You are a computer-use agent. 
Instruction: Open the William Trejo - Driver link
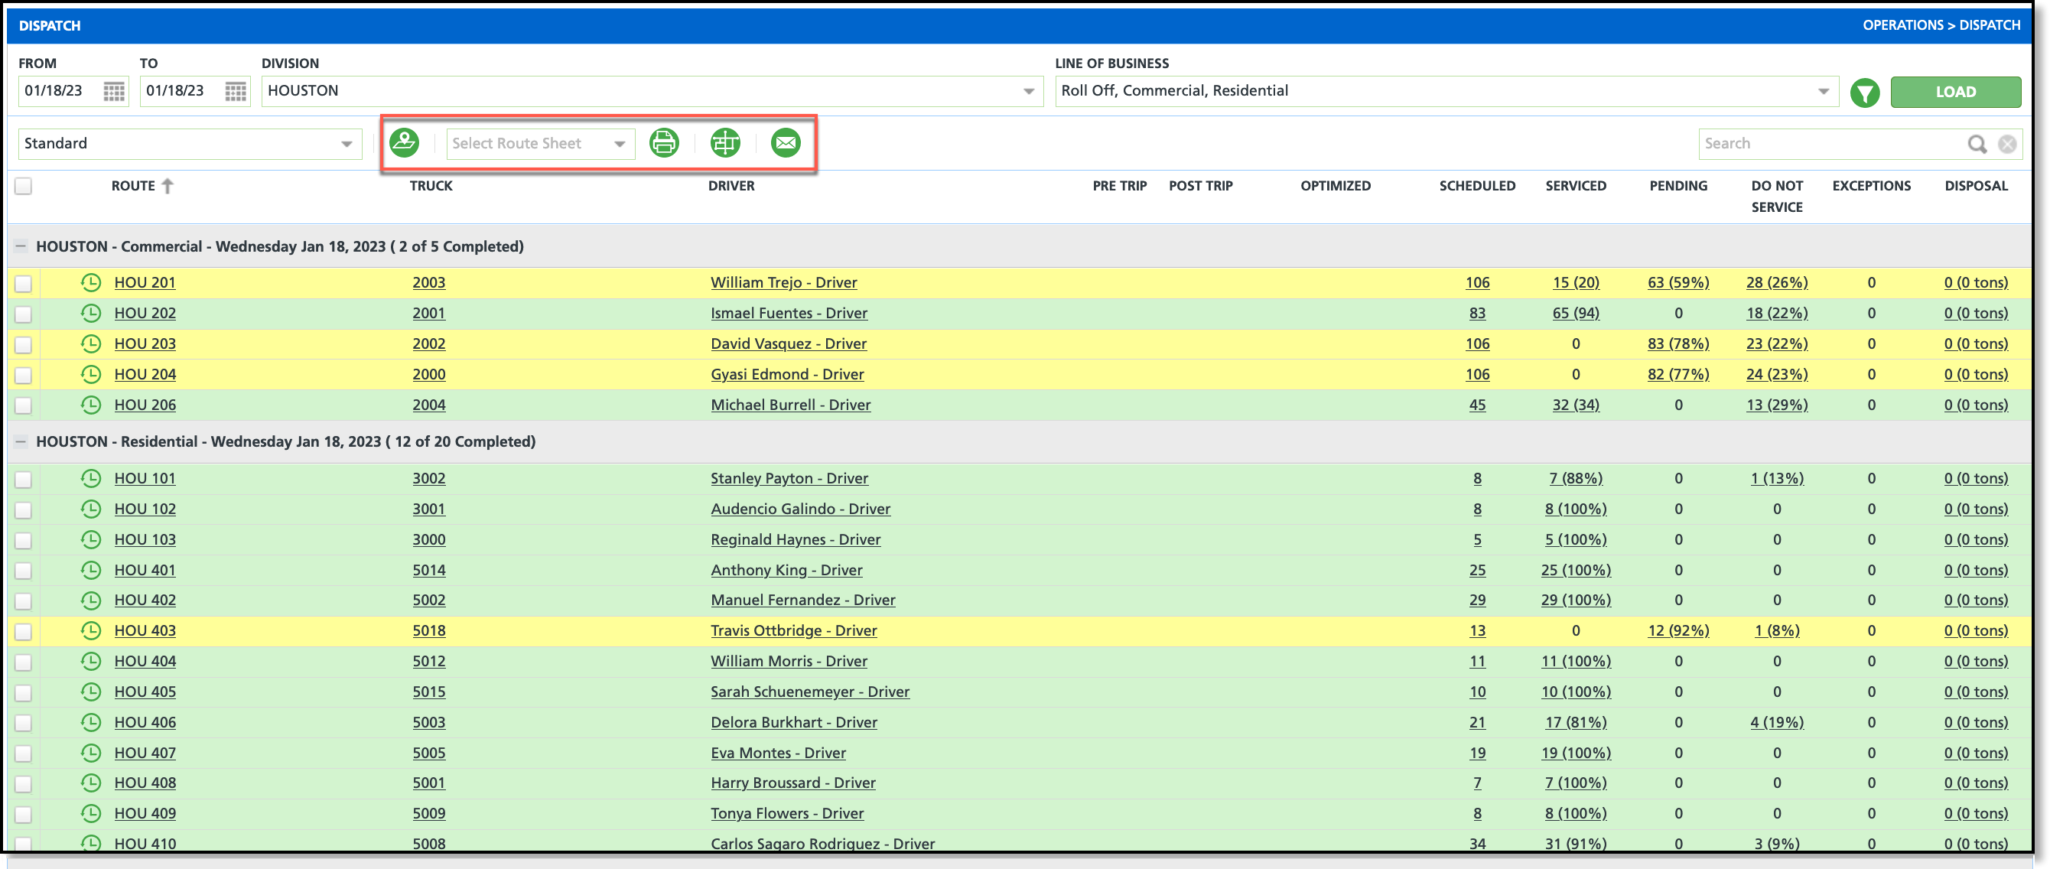(783, 282)
